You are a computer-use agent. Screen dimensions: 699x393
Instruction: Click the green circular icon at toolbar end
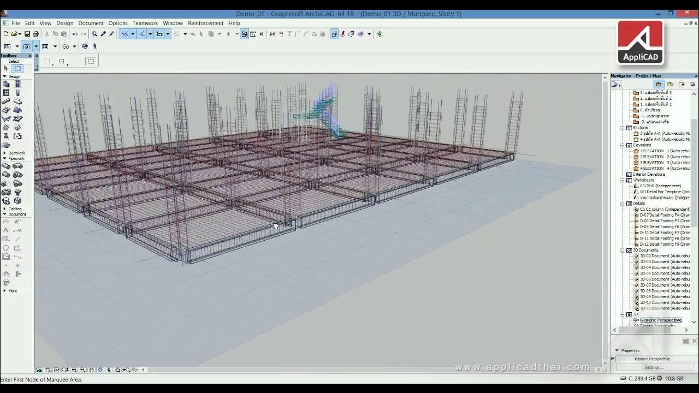click(x=380, y=34)
